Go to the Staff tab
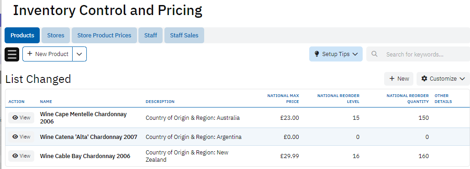470x169 pixels. pos(150,35)
